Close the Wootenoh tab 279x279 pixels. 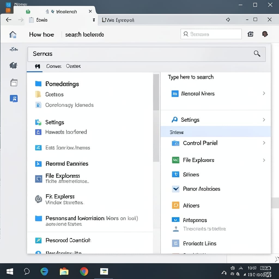[90, 11]
